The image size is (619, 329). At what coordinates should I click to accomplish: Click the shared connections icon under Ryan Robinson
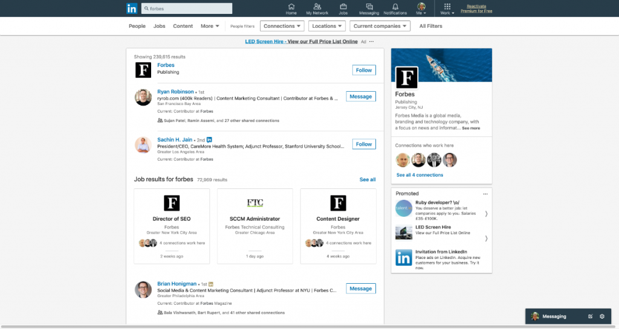pos(160,121)
